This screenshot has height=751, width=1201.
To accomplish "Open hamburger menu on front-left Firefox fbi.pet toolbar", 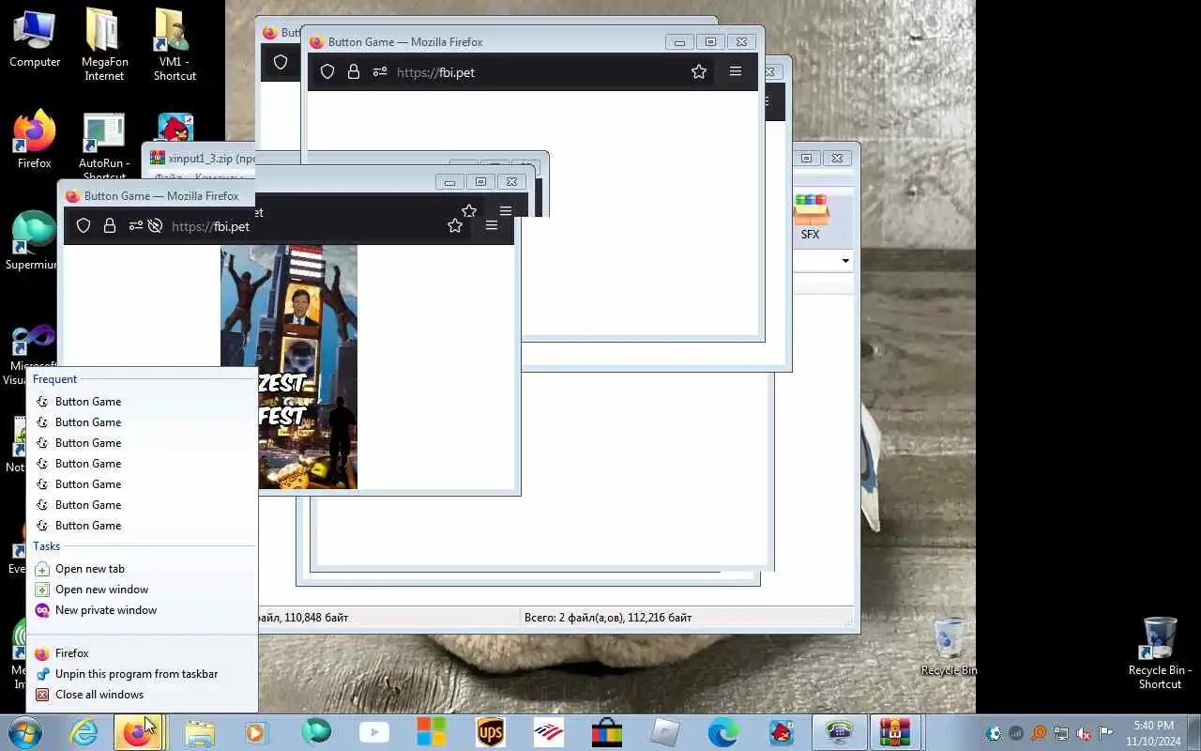I will point(492,225).
